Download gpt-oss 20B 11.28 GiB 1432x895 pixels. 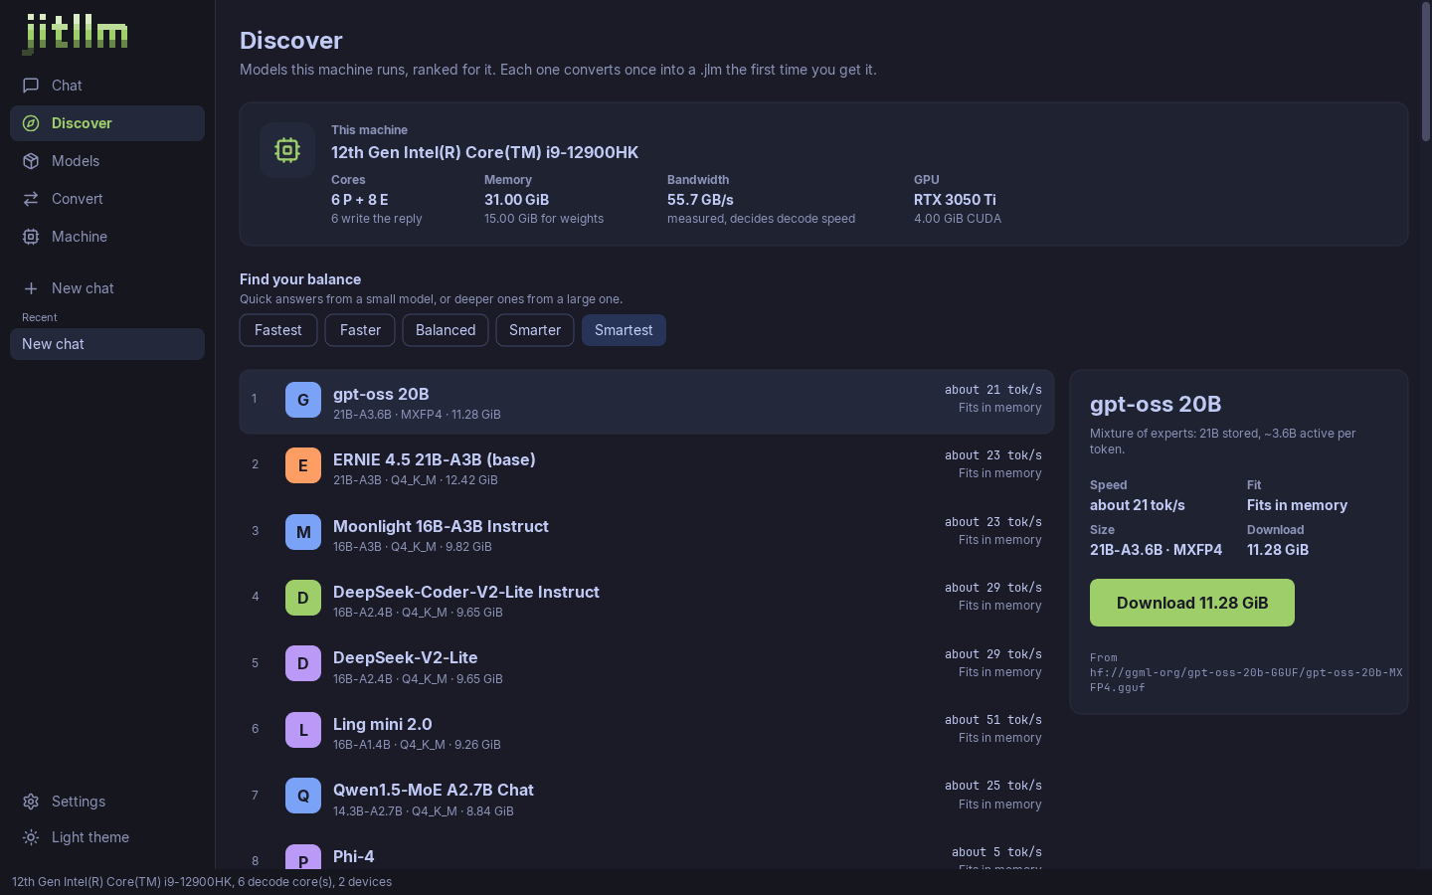point(1192,603)
